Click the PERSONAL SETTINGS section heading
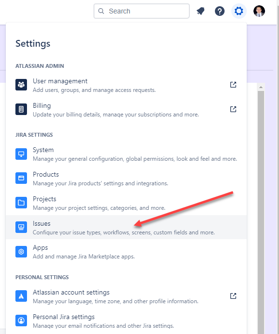The image size is (279, 334). tap(42, 277)
